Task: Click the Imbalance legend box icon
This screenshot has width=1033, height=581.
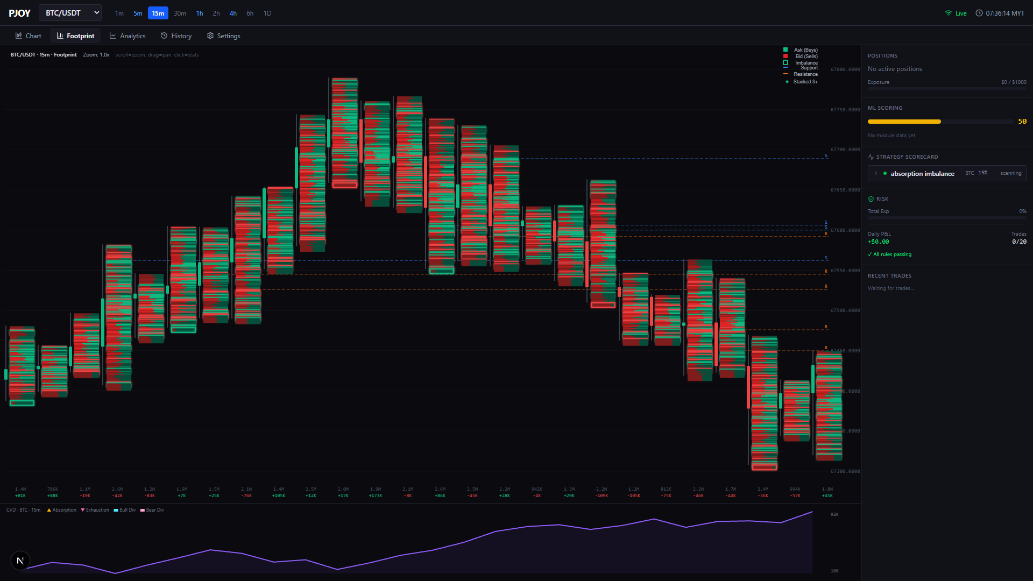Action: click(786, 63)
